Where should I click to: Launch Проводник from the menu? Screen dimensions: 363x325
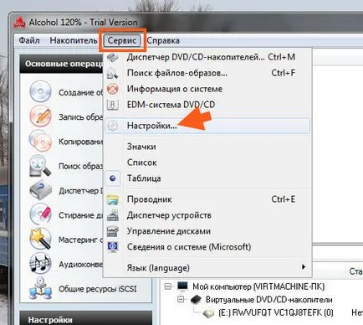point(207,199)
